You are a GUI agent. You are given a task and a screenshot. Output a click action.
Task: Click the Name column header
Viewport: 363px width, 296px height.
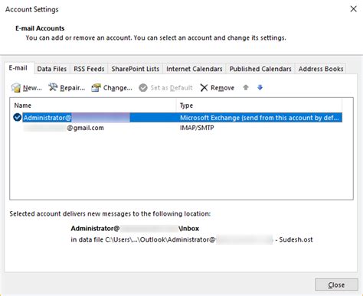[x=93, y=106]
